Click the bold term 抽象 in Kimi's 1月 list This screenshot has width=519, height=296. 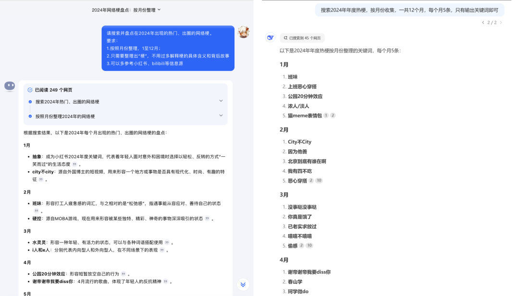37,156
